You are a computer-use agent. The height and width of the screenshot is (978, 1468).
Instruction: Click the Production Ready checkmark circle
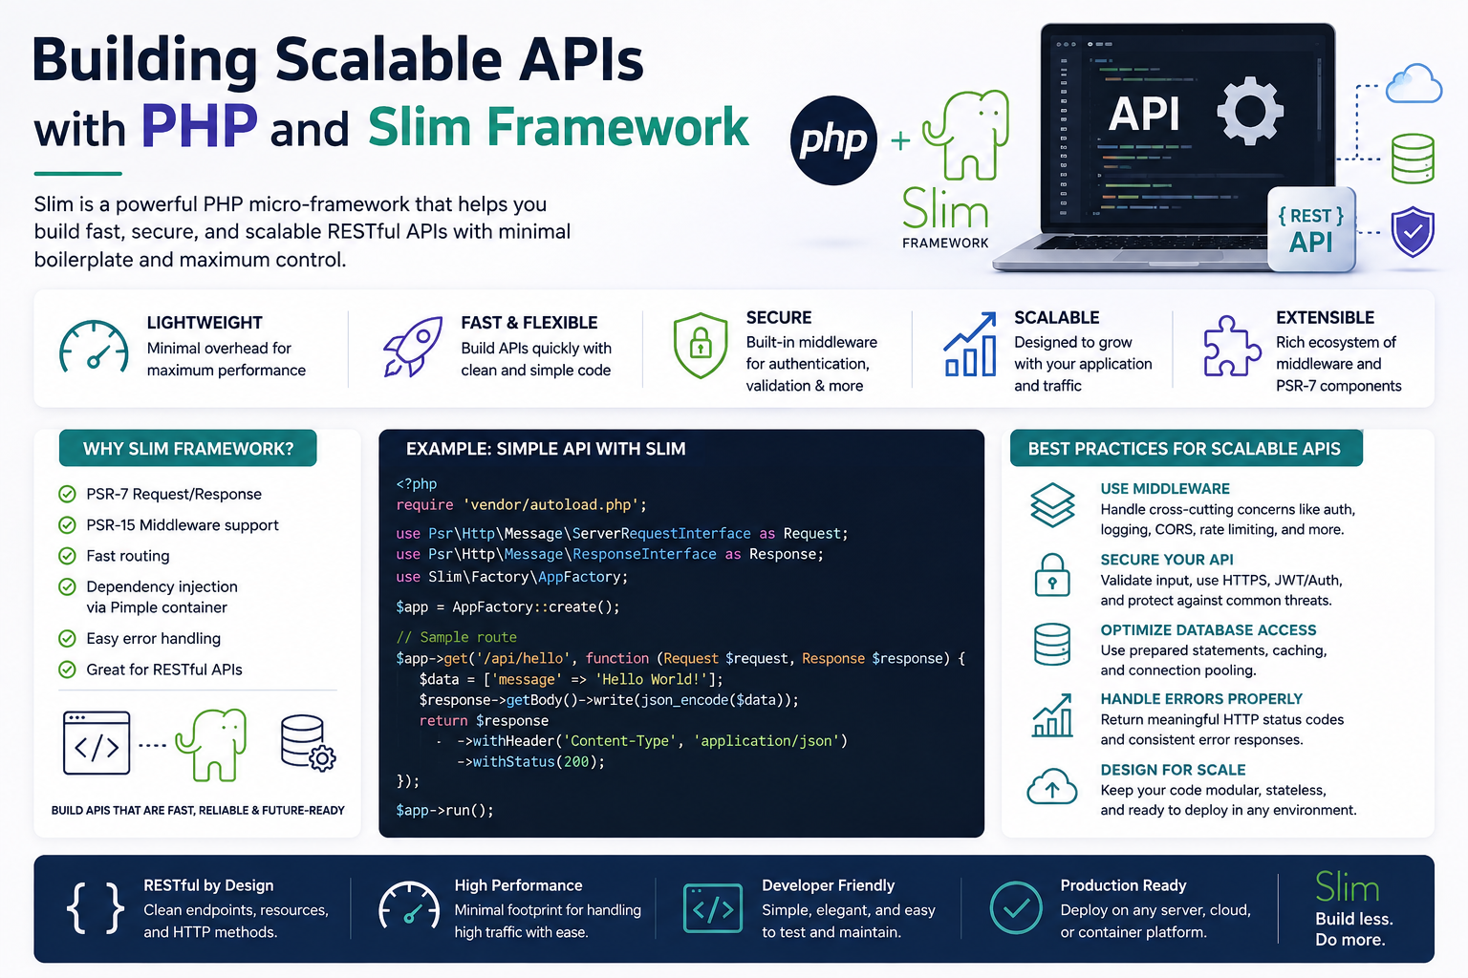pos(1016,907)
